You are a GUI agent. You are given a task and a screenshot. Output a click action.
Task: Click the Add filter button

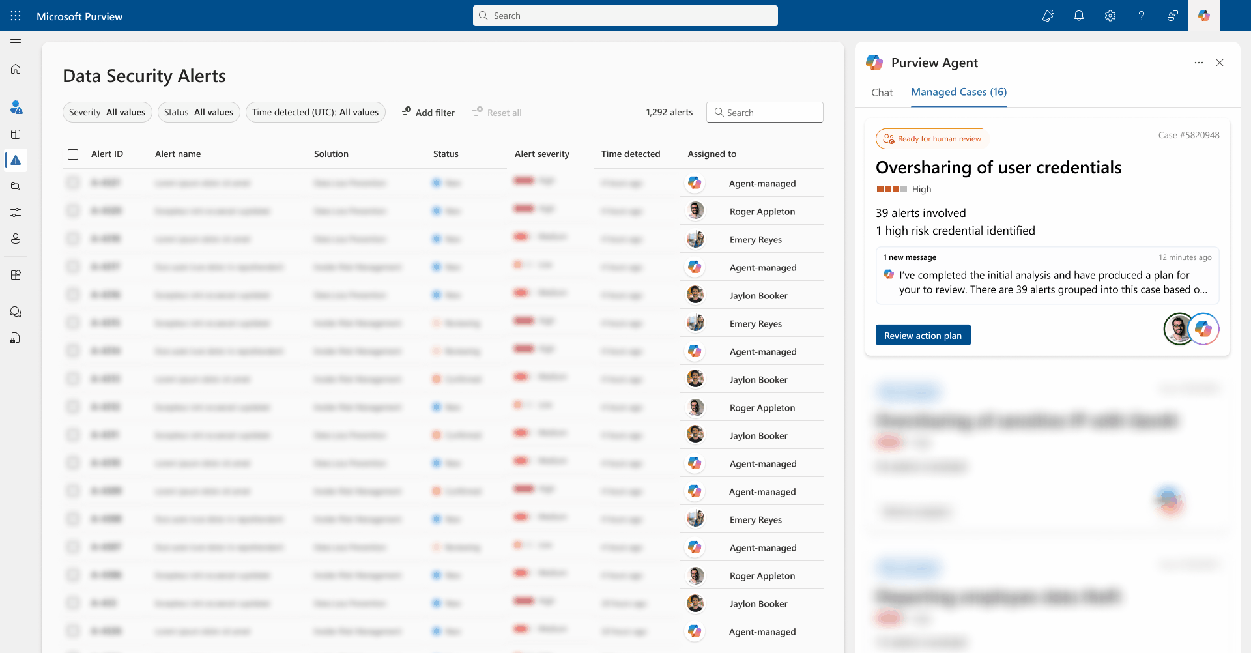(x=428, y=112)
